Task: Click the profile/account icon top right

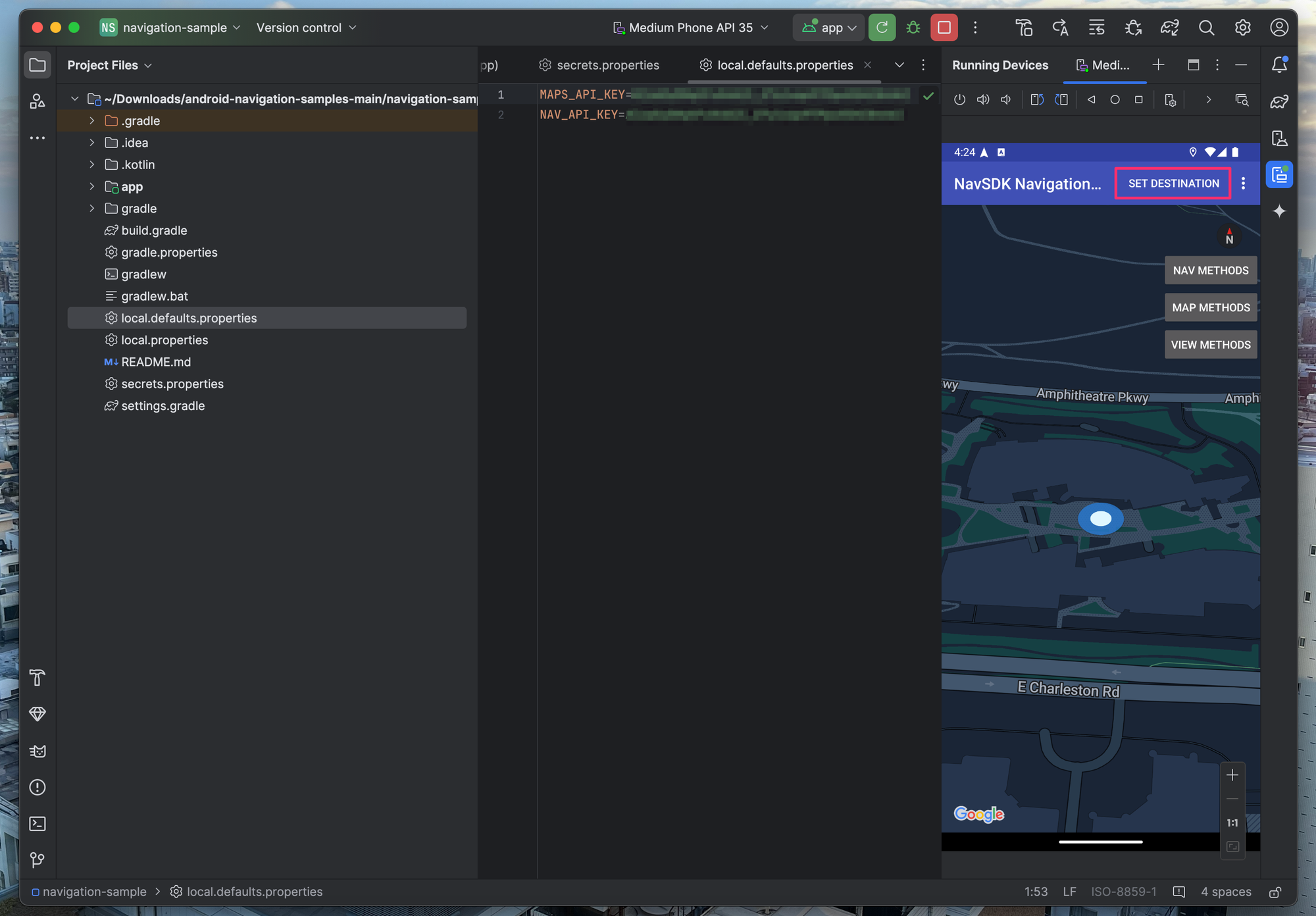Action: coord(1280,27)
